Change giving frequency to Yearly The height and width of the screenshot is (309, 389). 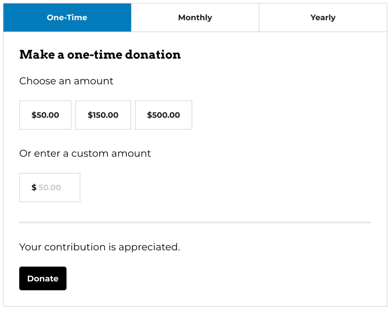323,17
